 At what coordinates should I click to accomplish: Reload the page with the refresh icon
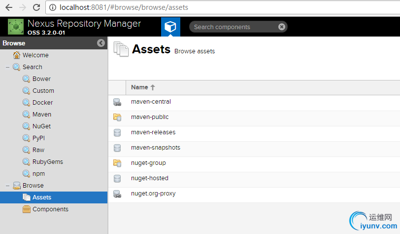36,7
